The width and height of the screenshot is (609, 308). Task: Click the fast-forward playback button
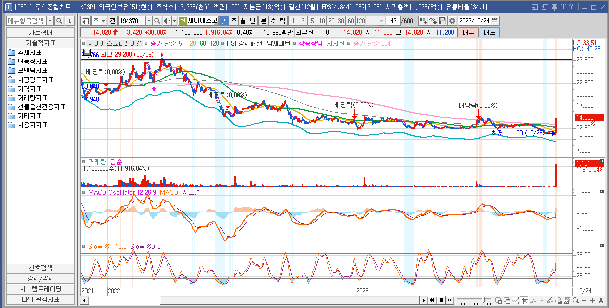coord(450,300)
